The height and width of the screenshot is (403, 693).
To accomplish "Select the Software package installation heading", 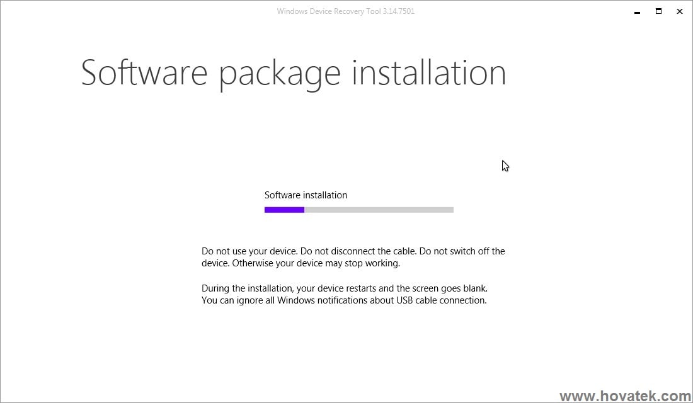I will 293,72.
